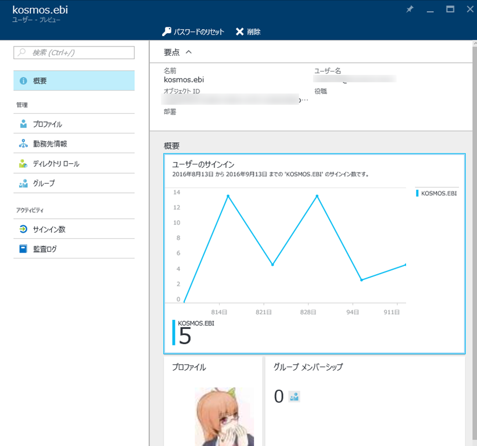Click the sign-in date range description text
Screen dimensions: 477x446
[270, 174]
